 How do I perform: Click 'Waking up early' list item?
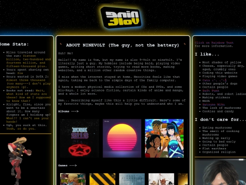coord(216,138)
